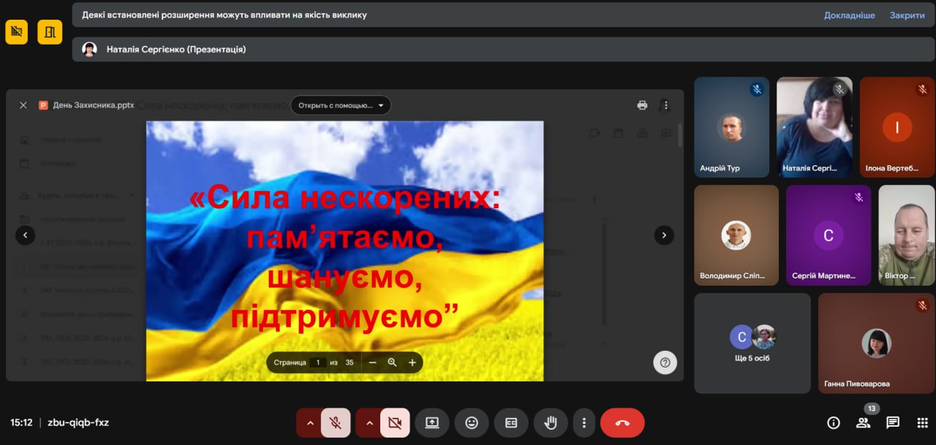Open the three-dot more options menu

[584, 422]
